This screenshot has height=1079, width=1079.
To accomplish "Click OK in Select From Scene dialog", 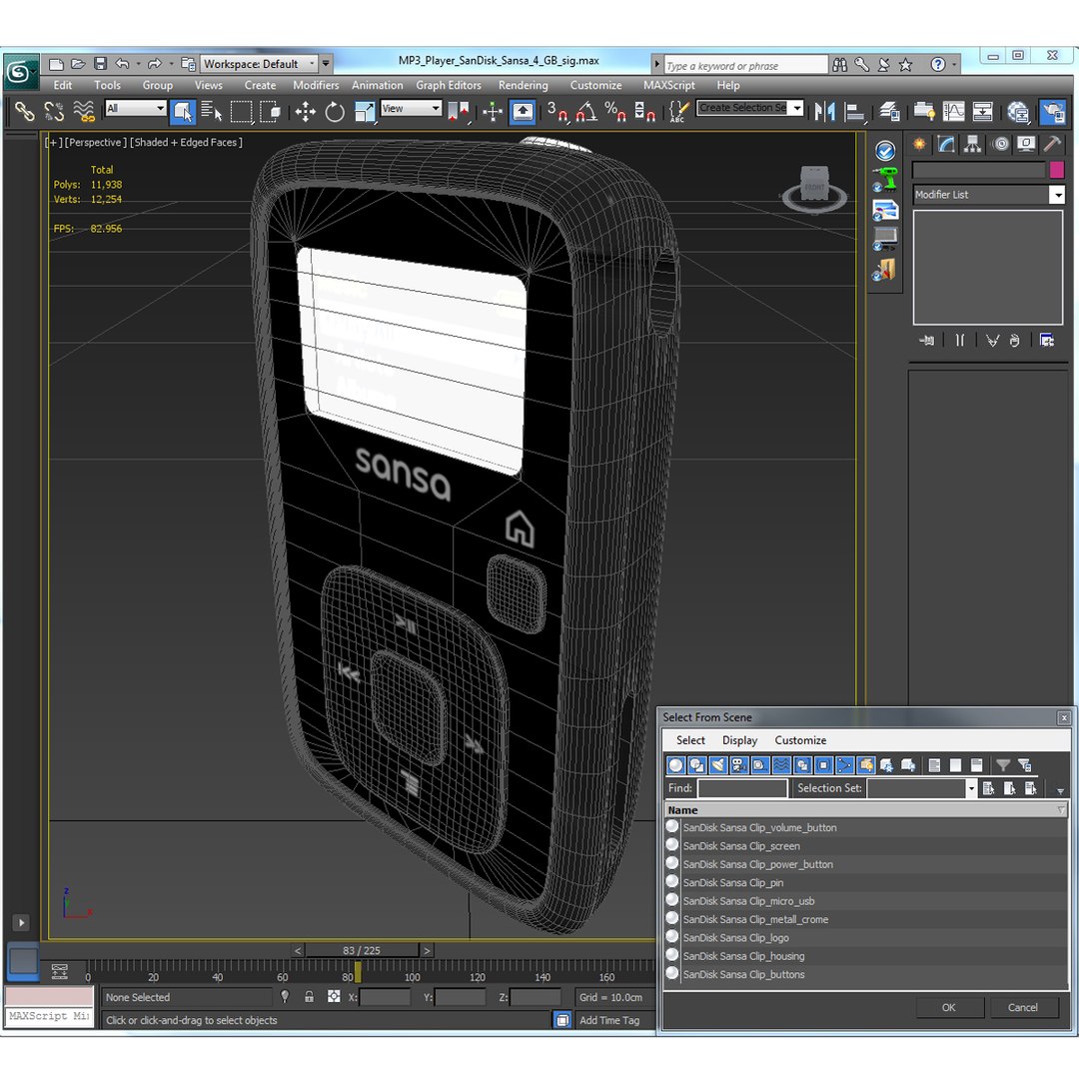I will pyautogui.click(x=948, y=1007).
